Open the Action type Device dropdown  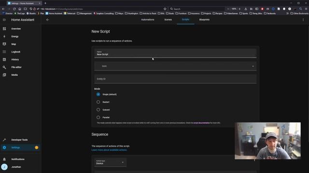point(110,162)
